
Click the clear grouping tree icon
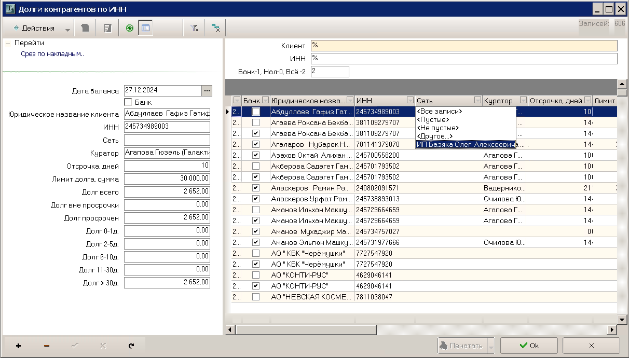click(x=215, y=28)
